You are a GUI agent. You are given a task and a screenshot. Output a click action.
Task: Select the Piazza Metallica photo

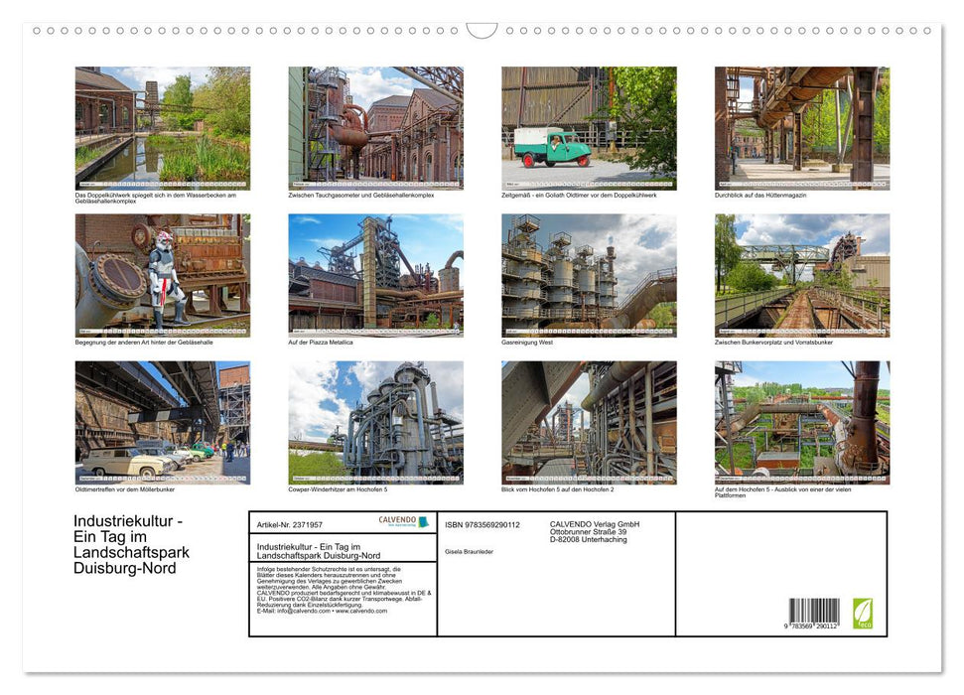[x=375, y=275]
